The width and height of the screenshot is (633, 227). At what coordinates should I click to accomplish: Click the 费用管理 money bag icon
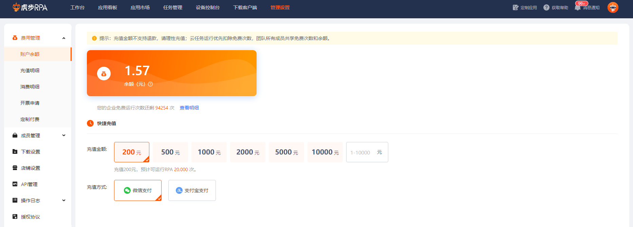click(x=15, y=38)
